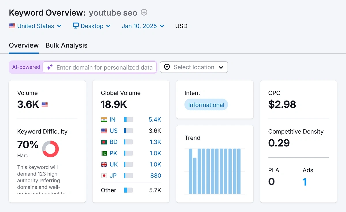Click the 1.0K Pakistan volume link
The width and height of the screenshot is (346, 212).
point(155,153)
